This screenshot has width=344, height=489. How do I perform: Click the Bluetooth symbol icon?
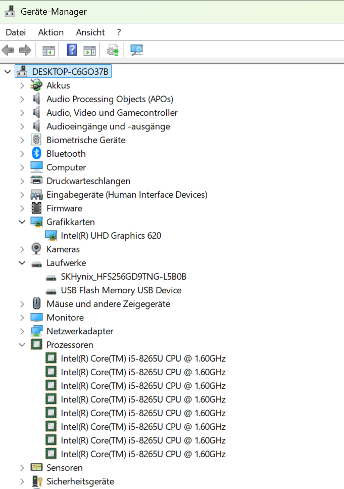36,153
